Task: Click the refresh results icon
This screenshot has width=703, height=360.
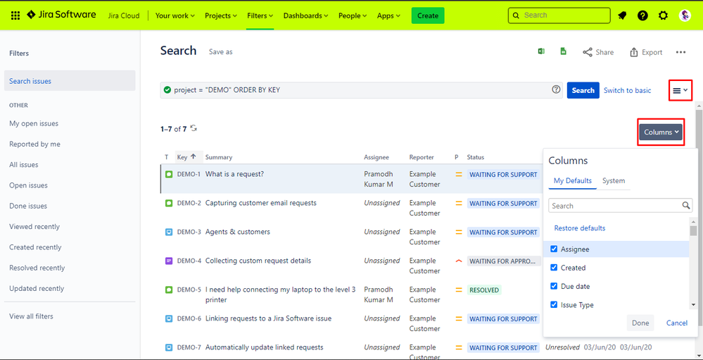Action: [x=194, y=128]
